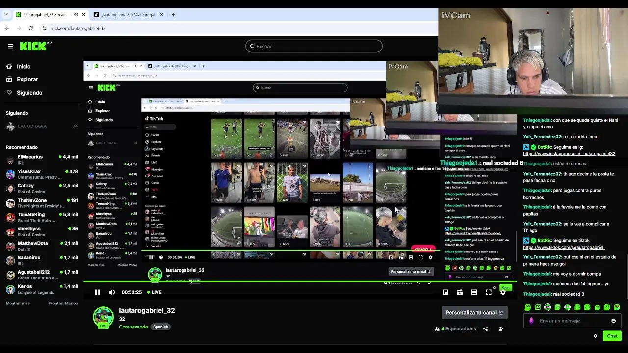Toggle theater mode
This screenshot has height=353, width=628.
[x=474, y=292]
